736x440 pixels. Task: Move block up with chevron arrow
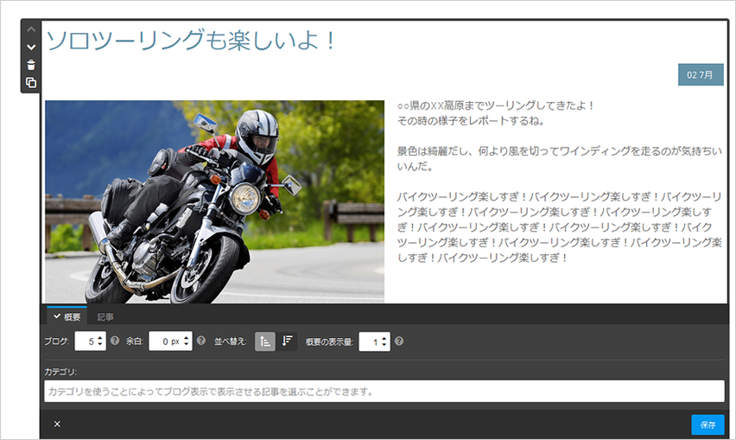(31, 29)
